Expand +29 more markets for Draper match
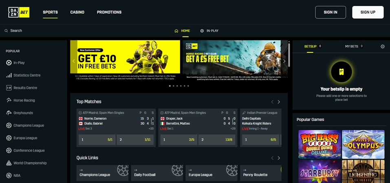This screenshot has height=183, width=390. point(233,129)
